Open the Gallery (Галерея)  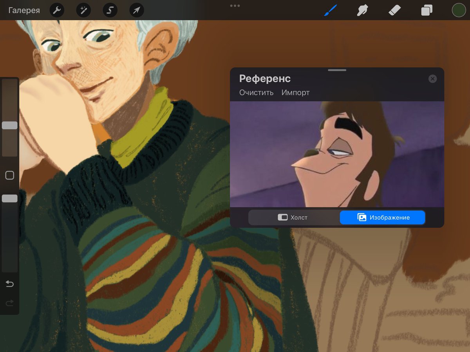click(24, 10)
